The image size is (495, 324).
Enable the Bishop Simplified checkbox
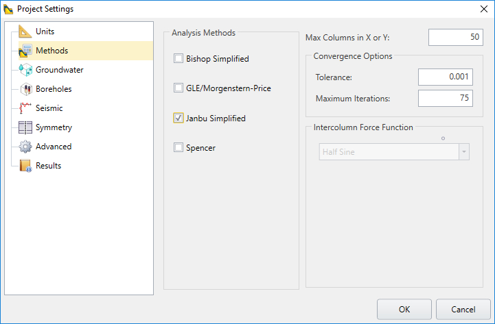click(x=179, y=59)
